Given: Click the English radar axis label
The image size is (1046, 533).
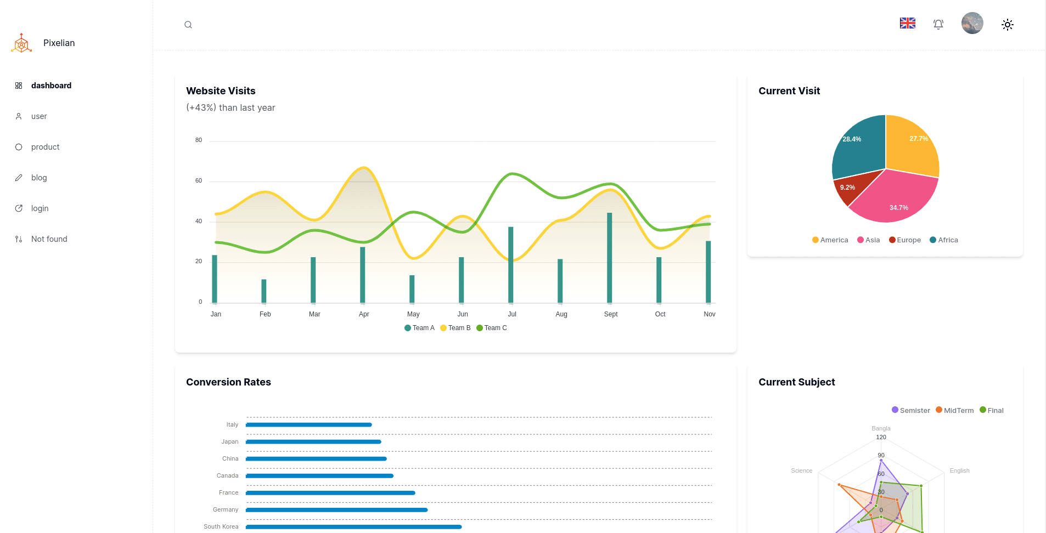Looking at the screenshot, I should (960, 470).
